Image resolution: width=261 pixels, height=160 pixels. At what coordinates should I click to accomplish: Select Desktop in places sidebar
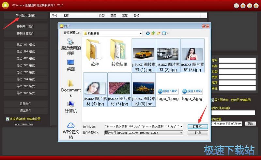[x=71, y=65]
